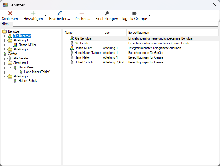Viewport: 220px width, 166px height.
Task: Click the user icon of Florian Müller list row
Action: 72,48
